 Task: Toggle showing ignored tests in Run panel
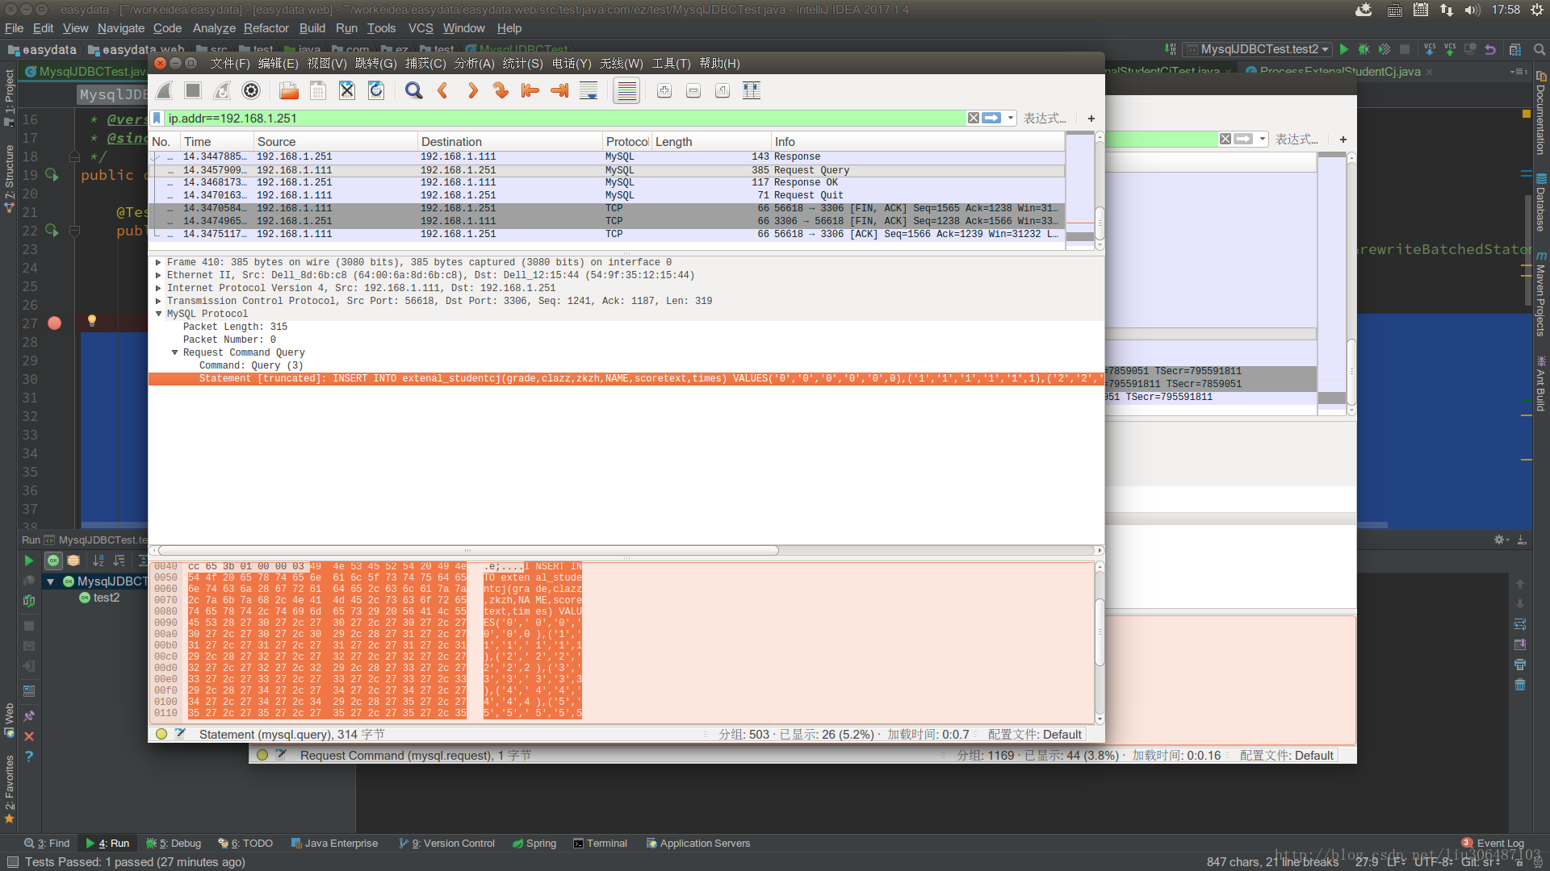click(x=73, y=561)
